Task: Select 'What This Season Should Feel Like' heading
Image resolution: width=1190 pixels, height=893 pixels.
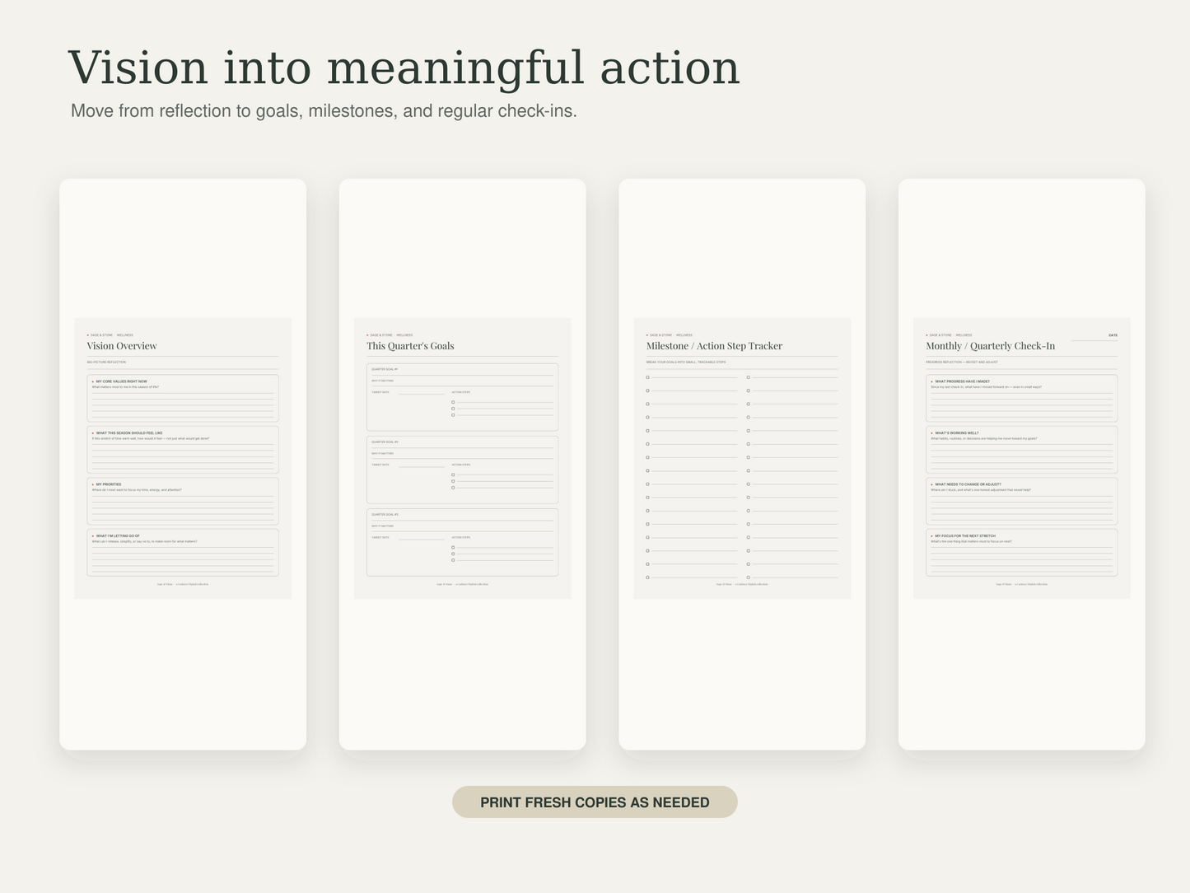Action: tap(129, 433)
